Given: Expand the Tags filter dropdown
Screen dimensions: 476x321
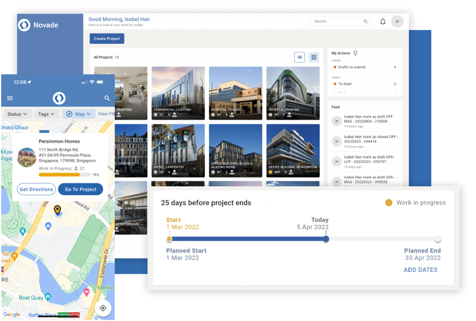Looking at the screenshot, I should pos(47,114).
